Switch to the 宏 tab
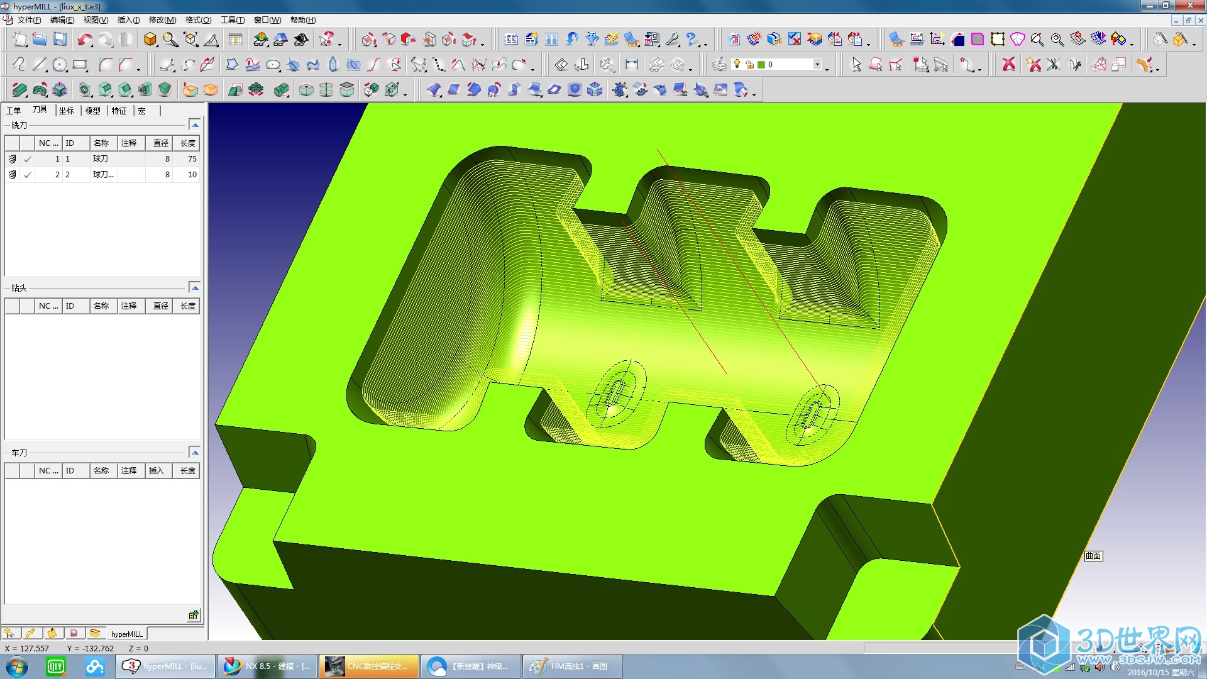 tap(142, 111)
